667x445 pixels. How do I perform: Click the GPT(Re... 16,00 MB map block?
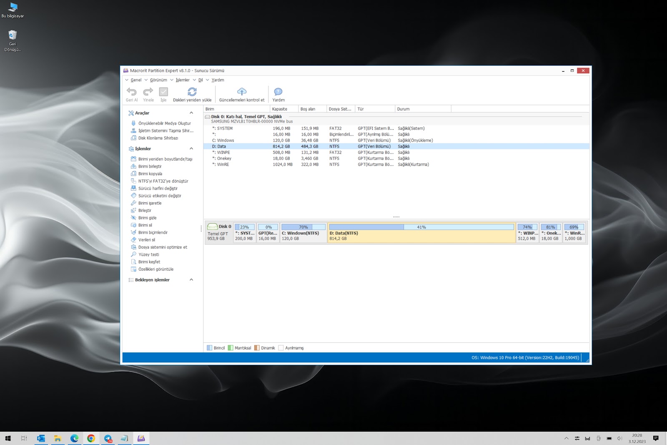click(x=268, y=233)
